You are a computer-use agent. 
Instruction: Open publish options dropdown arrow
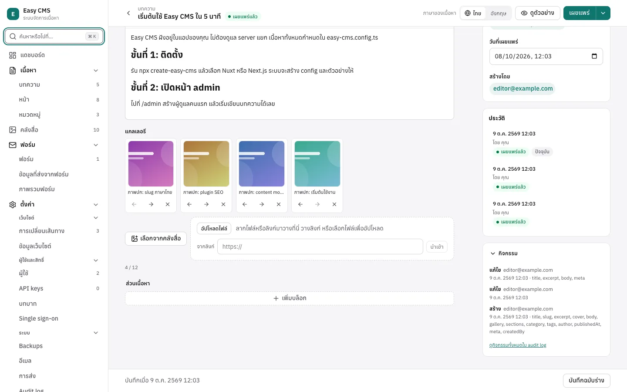pyautogui.click(x=603, y=13)
